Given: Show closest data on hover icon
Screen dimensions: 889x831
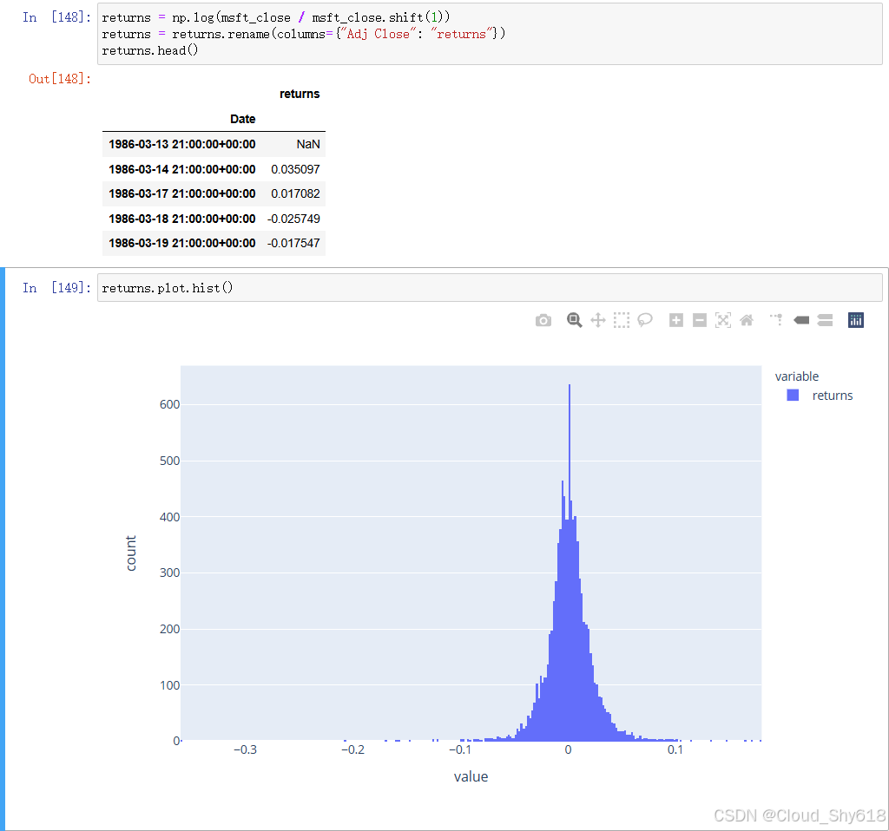Looking at the screenshot, I should (801, 321).
